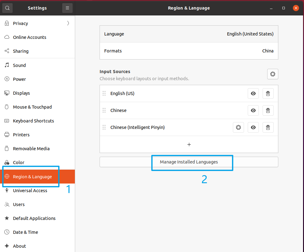Grab handle of Chinese row
Viewport: 304px width, 252px height.
pos(104,110)
